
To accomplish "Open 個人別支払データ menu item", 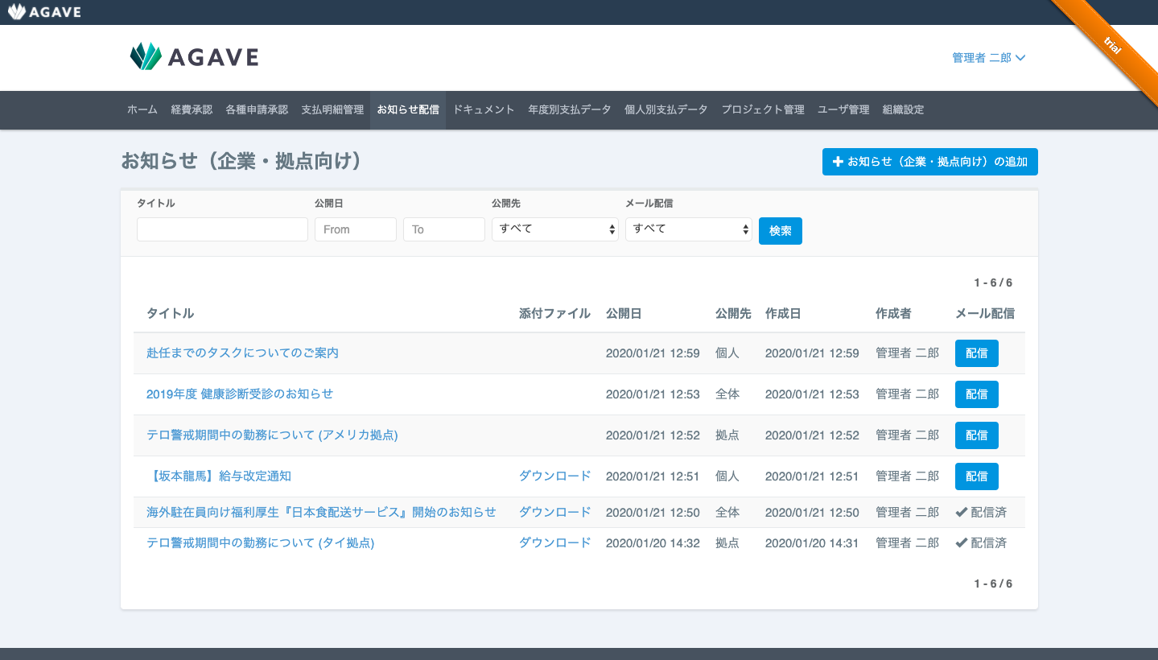I will point(666,109).
